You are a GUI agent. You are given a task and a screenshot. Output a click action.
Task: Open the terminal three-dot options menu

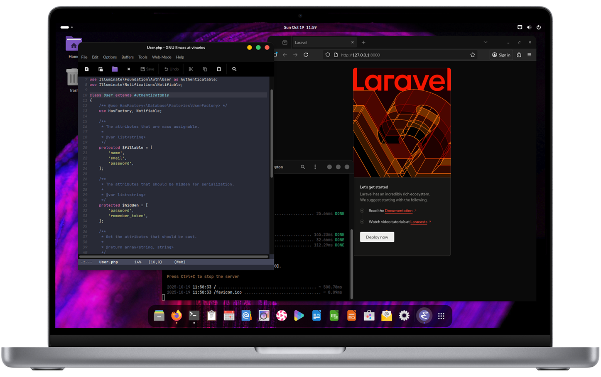[315, 167]
